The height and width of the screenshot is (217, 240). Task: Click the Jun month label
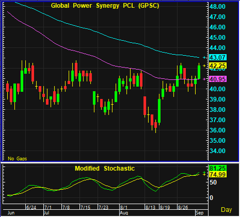click(11, 213)
